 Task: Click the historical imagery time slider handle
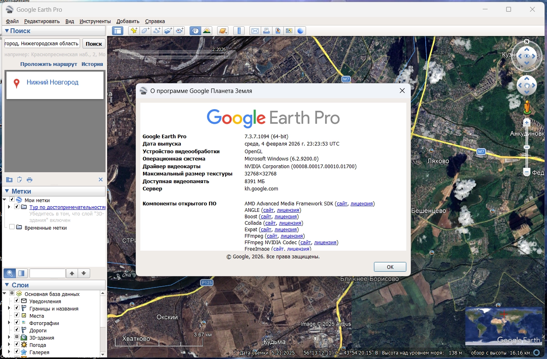[227, 55]
